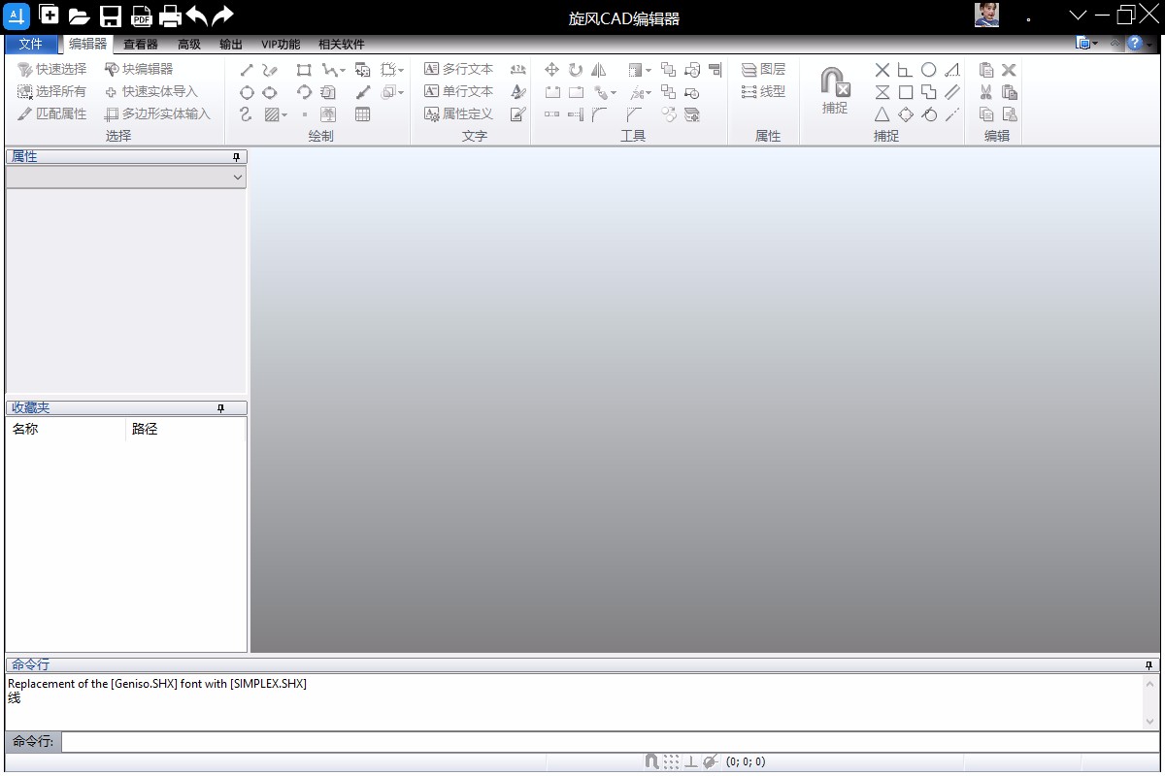
Task: Click 单行文本 button
Action: tap(459, 92)
